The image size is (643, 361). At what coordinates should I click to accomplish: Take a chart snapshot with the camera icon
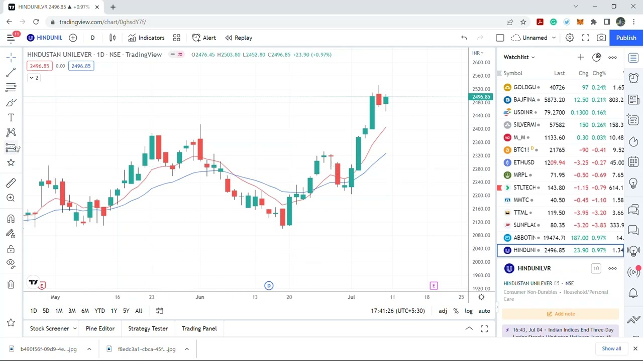601,38
